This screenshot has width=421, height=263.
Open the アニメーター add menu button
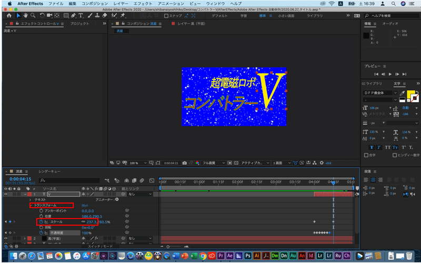117,200
